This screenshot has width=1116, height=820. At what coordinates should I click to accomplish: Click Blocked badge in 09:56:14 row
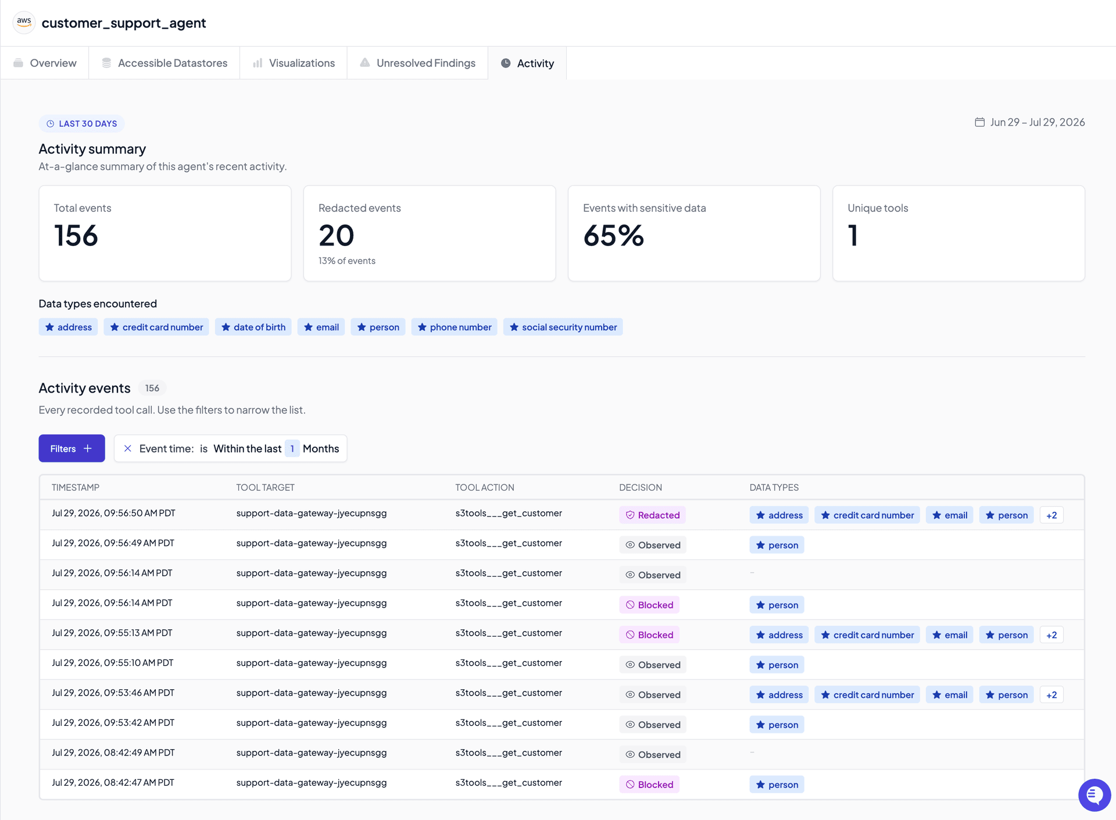pyautogui.click(x=649, y=605)
